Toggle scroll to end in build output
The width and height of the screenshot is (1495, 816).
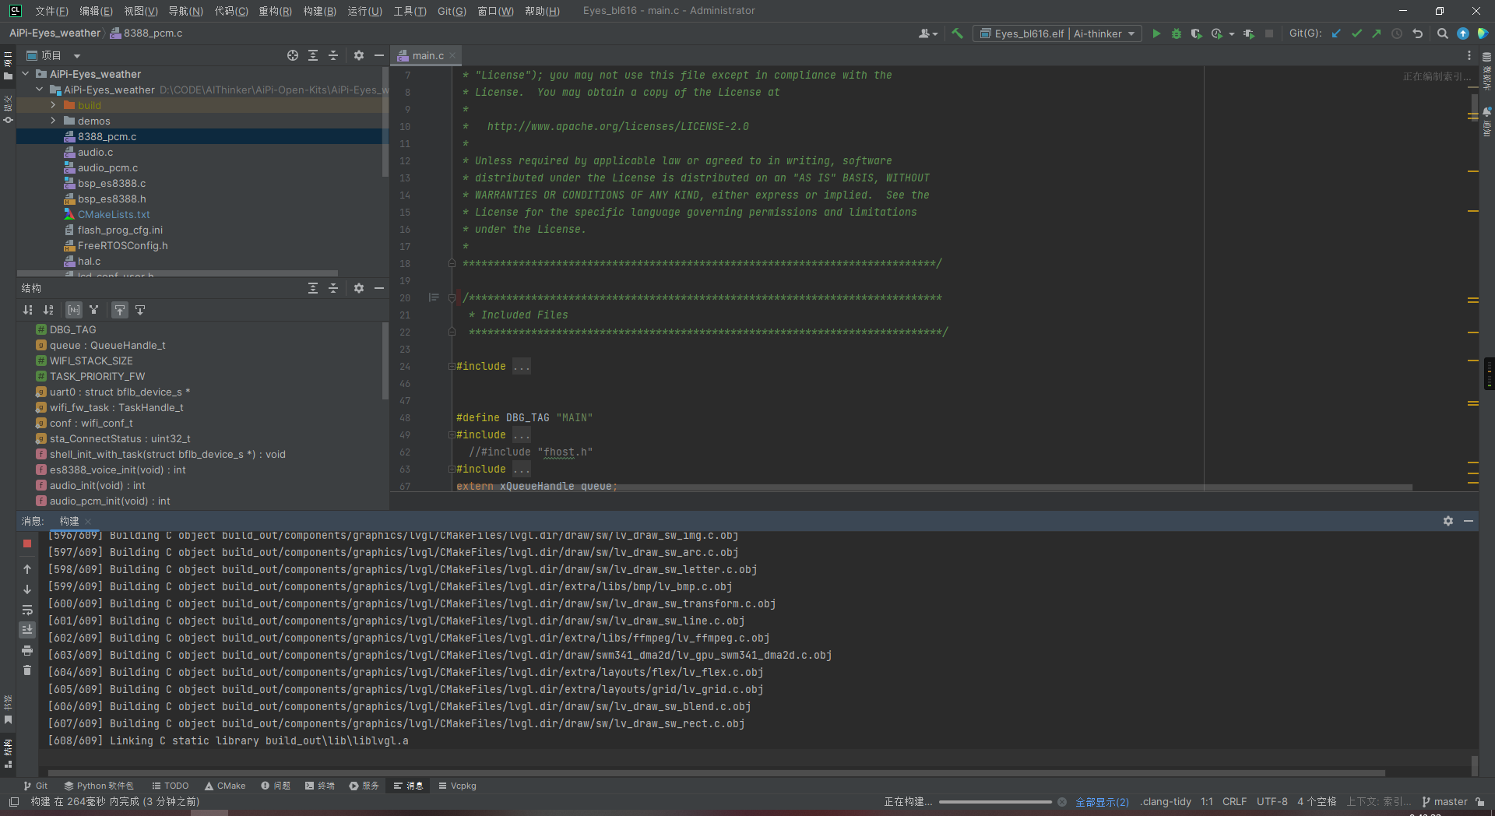27,630
